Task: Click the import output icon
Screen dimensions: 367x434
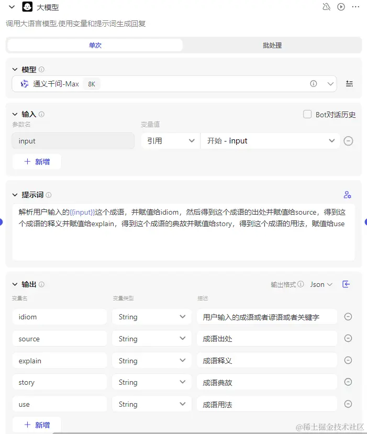Action: 346,284
